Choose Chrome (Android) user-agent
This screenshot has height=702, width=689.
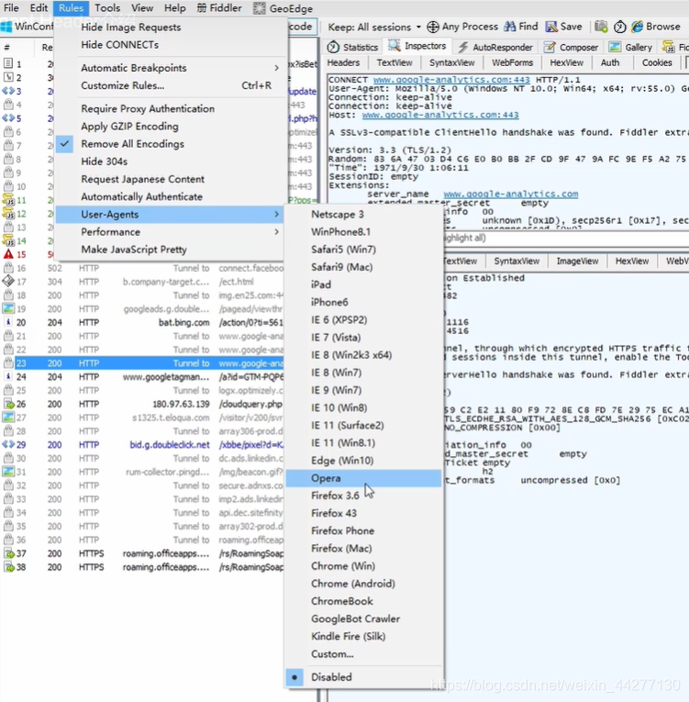point(363,584)
